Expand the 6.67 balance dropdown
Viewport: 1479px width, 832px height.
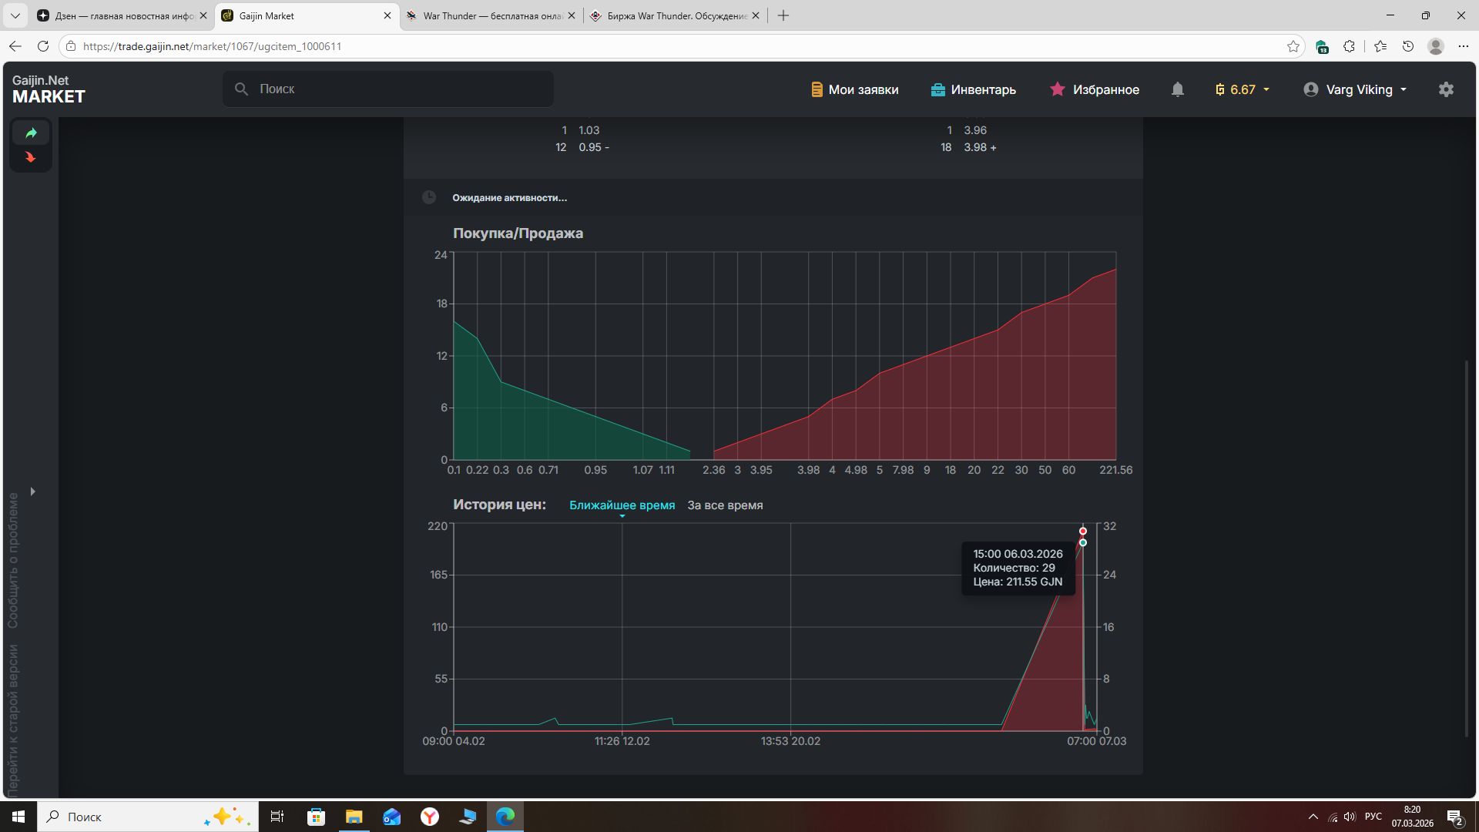coord(1242,89)
